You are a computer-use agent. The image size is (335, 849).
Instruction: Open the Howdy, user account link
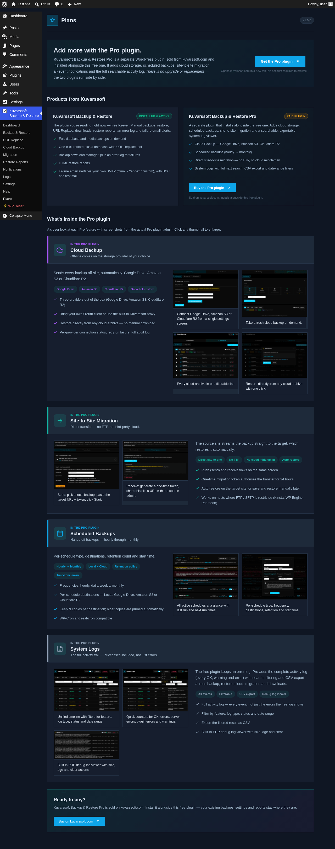[x=320, y=4]
